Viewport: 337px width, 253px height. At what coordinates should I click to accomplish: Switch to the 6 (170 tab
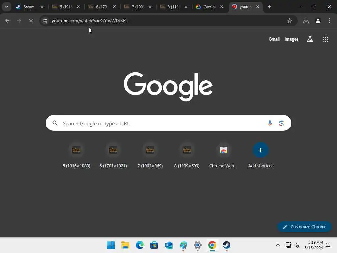(x=101, y=7)
